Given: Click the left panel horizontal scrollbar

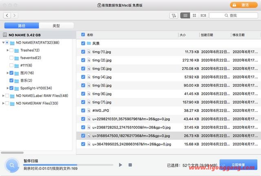Looking at the screenshot, I should point(12,152).
